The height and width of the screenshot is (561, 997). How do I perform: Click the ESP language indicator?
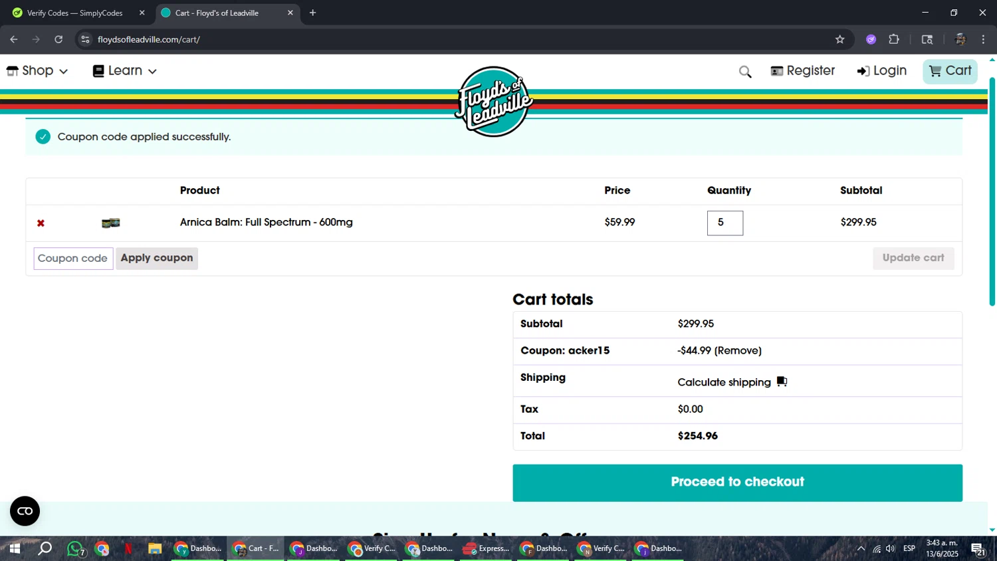pyautogui.click(x=909, y=548)
